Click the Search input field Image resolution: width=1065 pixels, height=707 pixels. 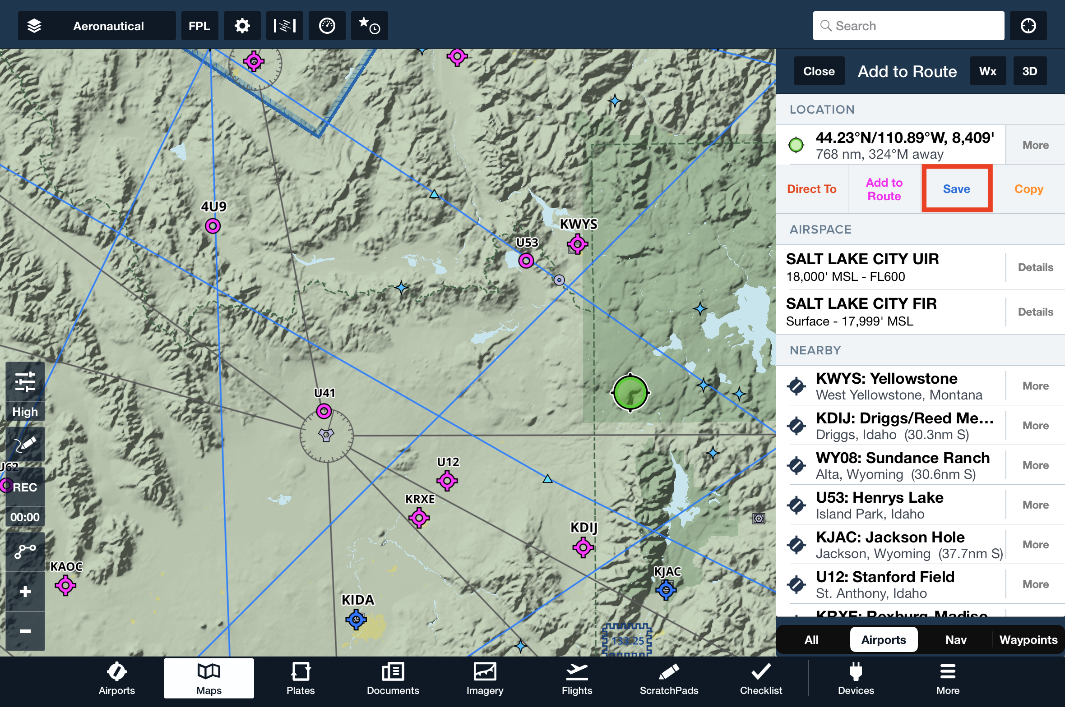pos(908,26)
